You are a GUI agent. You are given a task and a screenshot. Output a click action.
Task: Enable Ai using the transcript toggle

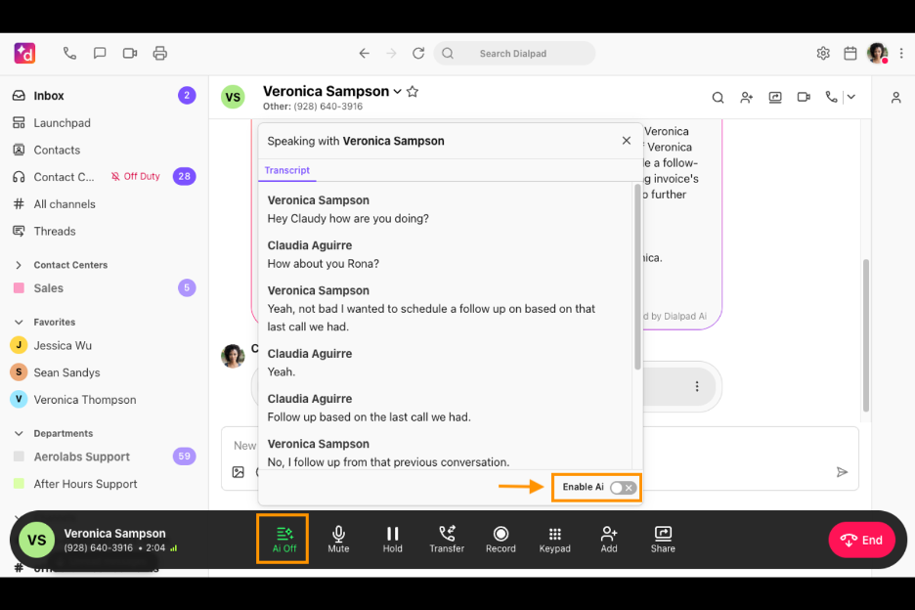point(623,486)
